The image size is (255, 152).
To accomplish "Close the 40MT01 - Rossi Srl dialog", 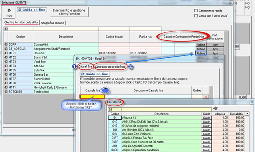I will [217, 57].
